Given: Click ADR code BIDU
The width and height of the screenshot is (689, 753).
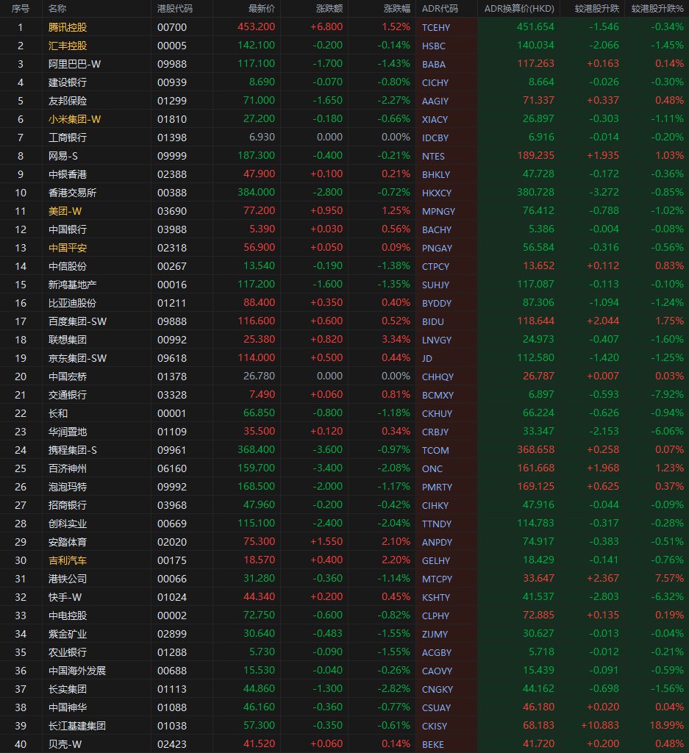Looking at the screenshot, I should click(x=432, y=321).
